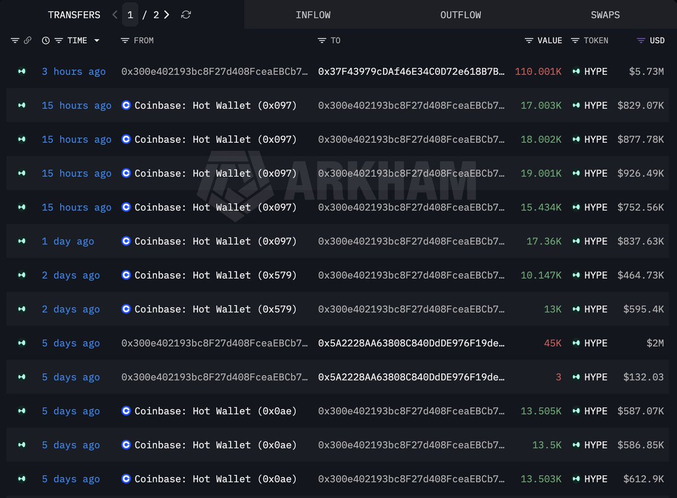Click the $877.78K USD amount
677x498 pixels.
pos(641,139)
